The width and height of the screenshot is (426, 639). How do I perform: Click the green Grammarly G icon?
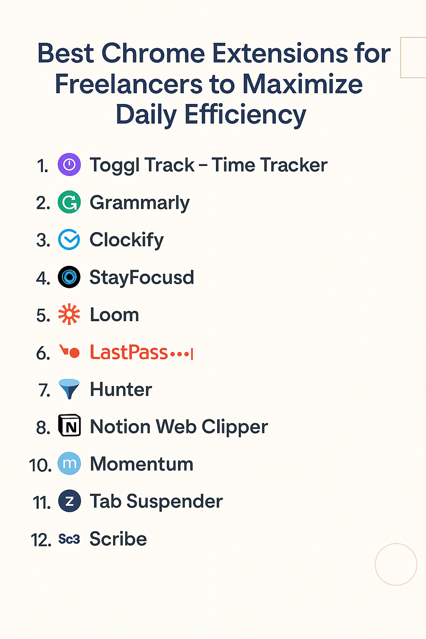69,202
